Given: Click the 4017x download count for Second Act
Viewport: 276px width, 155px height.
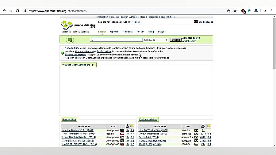Looking at the screenshot, I should pyautogui.click(x=203, y=137).
